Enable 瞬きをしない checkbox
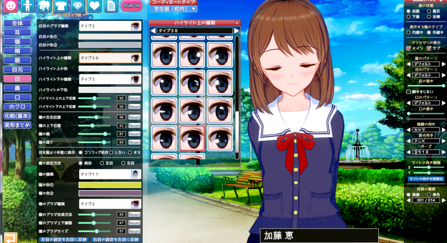Screen dimensions: 447x243 409,91
